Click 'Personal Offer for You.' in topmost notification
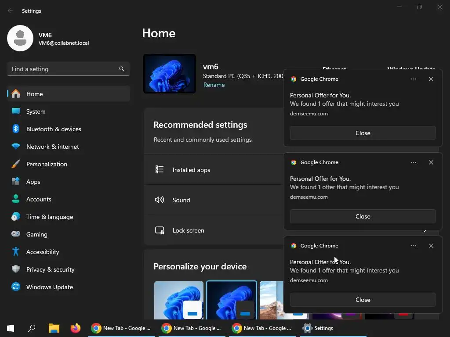The image size is (450, 337). tap(320, 95)
